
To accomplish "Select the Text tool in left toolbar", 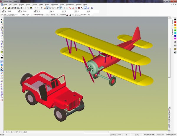I will pos(2,44).
